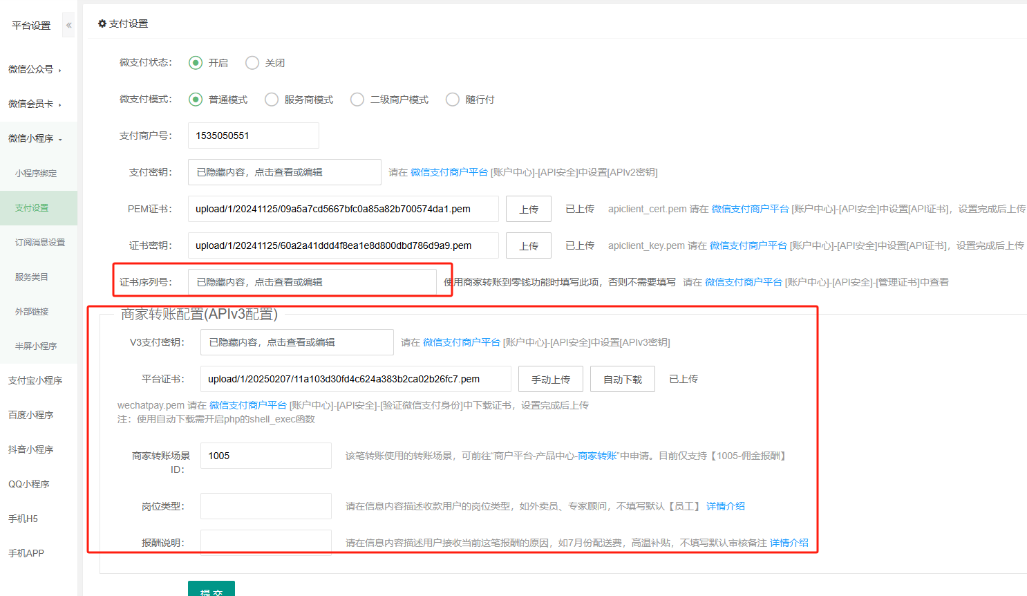Open 小程序绑定 in the sidebar

click(x=36, y=174)
